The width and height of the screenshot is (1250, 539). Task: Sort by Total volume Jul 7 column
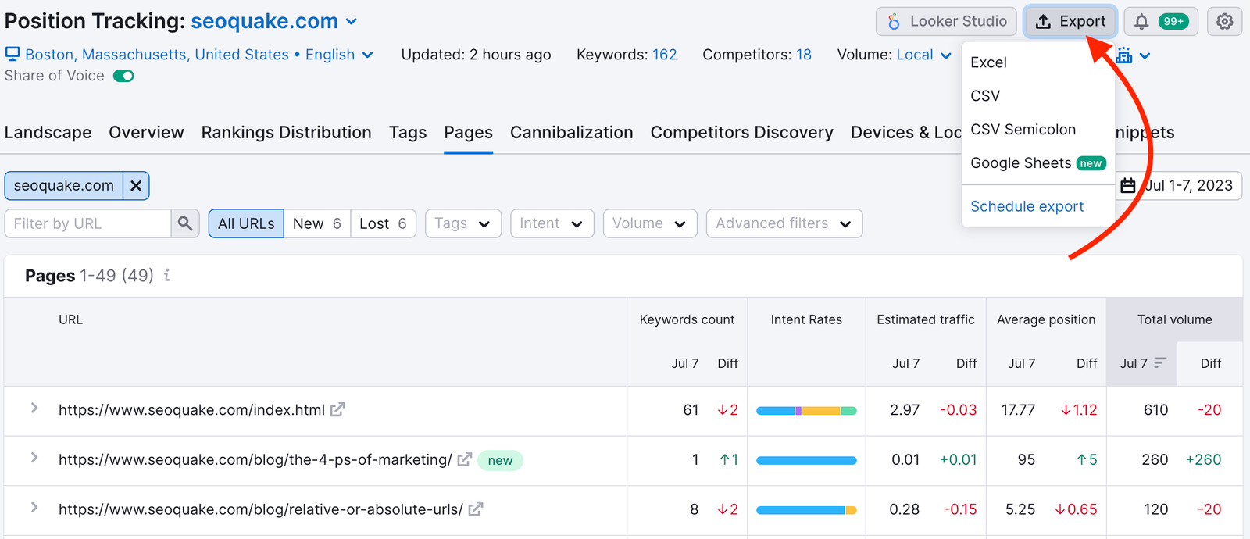coord(1141,363)
